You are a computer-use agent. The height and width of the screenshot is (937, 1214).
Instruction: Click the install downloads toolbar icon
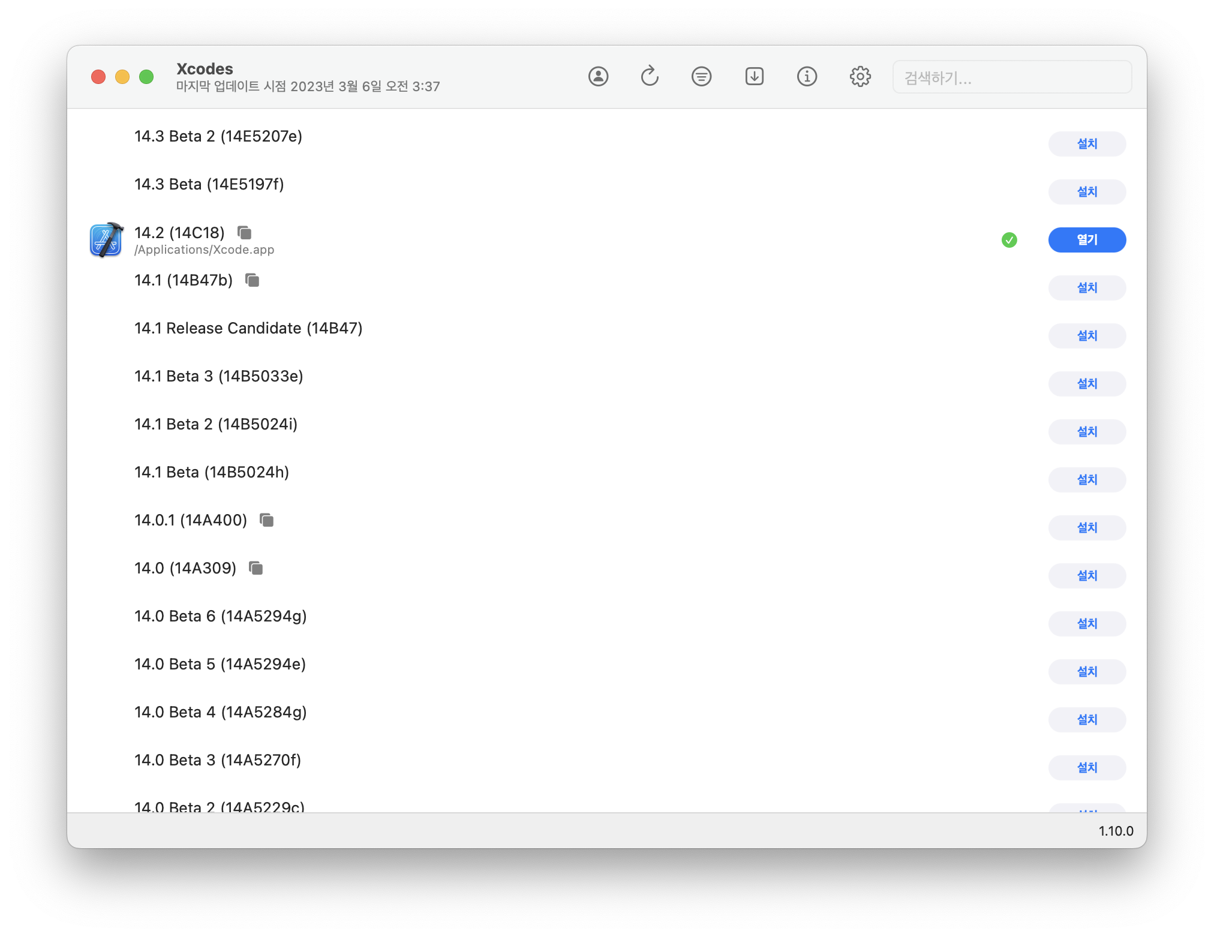[754, 77]
